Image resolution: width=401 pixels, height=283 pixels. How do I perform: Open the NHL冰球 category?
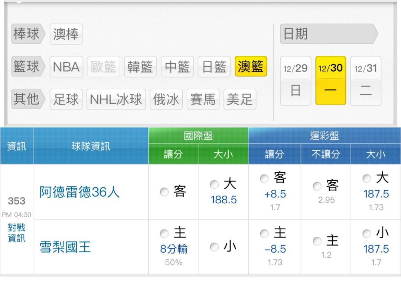116,99
